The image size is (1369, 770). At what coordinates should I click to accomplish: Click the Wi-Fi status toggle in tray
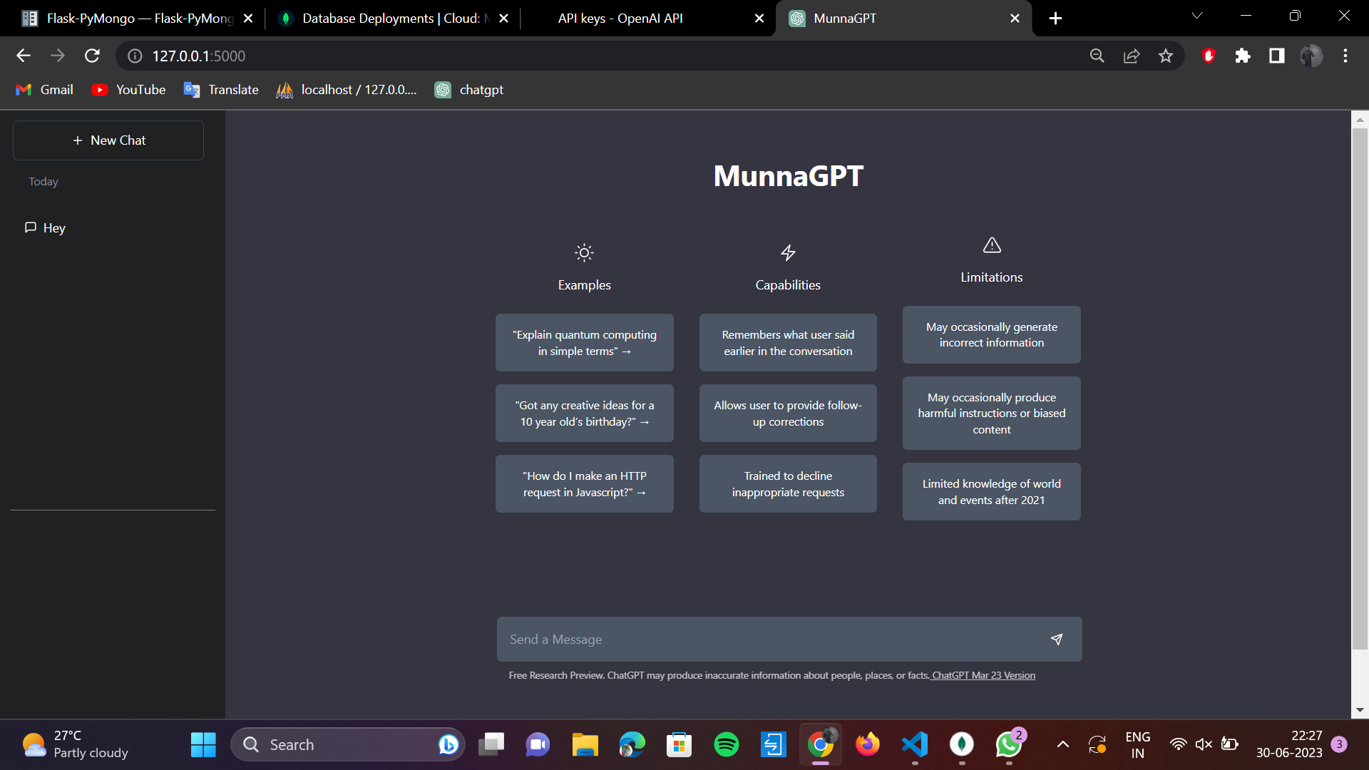1179,744
